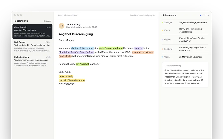Select the Objekt row label
Screen dimensions: 223x139
click(x=167, y=40)
